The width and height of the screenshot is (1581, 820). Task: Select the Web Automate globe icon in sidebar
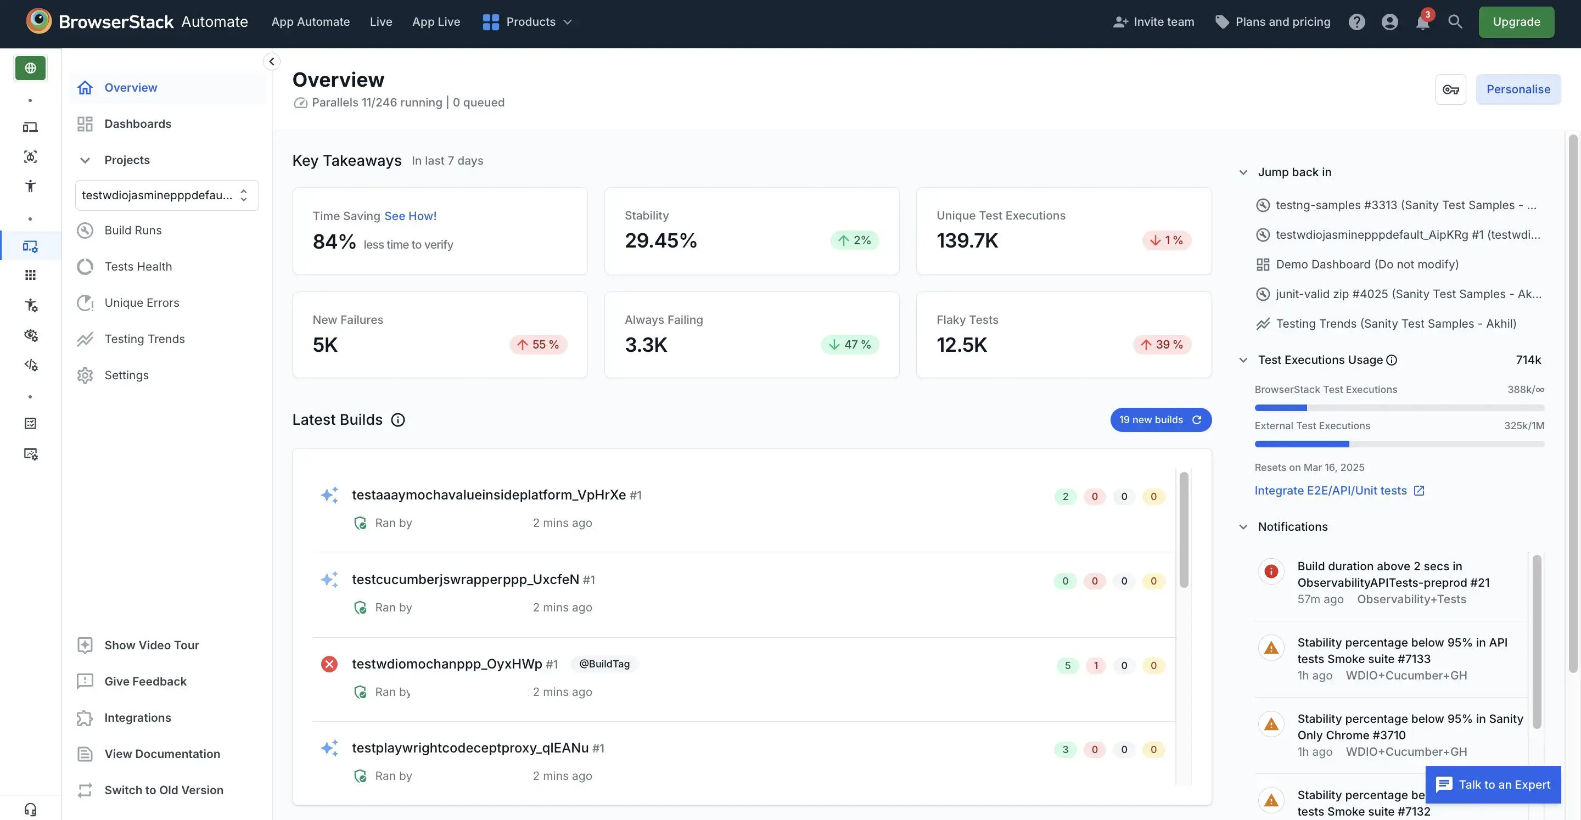coord(30,68)
